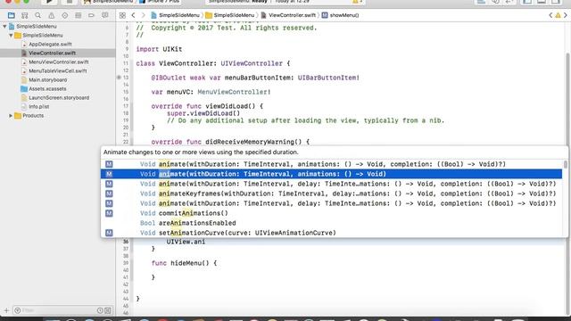Open the Breakpoint navigator icon

pyautogui.click(x=91, y=15)
